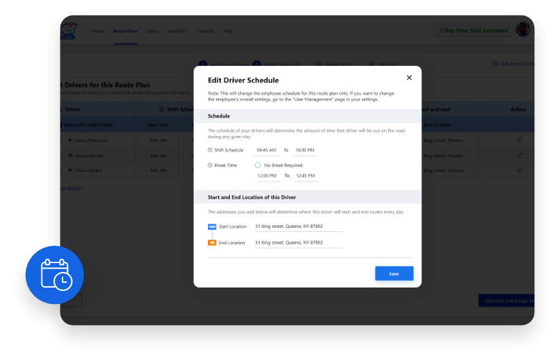Edit the shift start time 09:45 AM

click(x=267, y=150)
